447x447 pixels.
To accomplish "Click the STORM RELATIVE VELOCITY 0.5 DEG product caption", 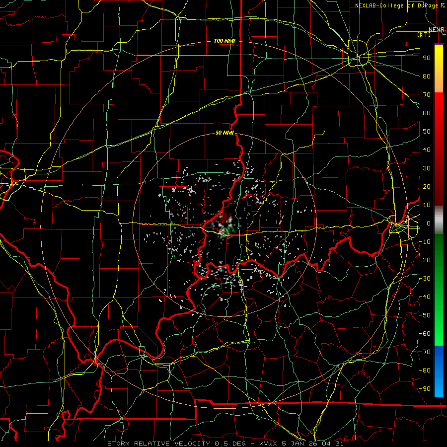I will pyautogui.click(x=179, y=444).
